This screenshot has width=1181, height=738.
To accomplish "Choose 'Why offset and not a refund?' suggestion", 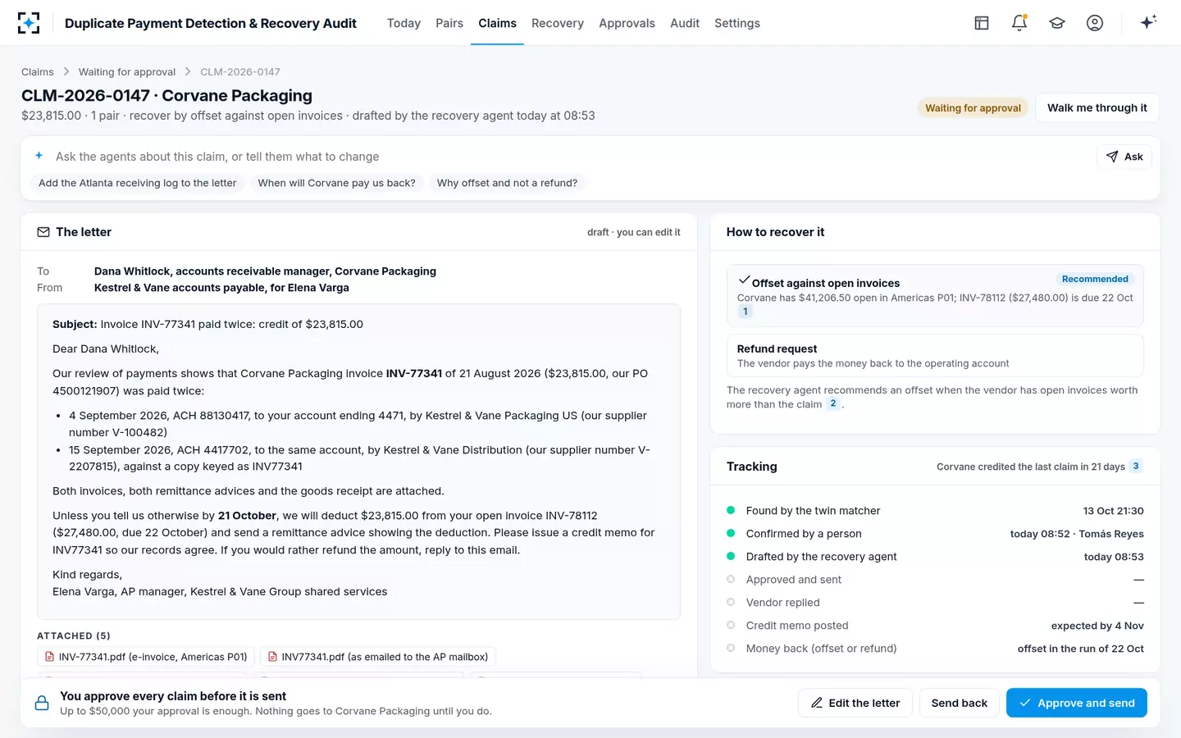I will coord(507,183).
